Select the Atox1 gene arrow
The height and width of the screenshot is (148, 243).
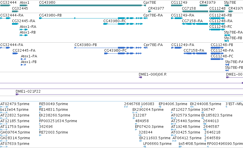(x=24, y=5)
